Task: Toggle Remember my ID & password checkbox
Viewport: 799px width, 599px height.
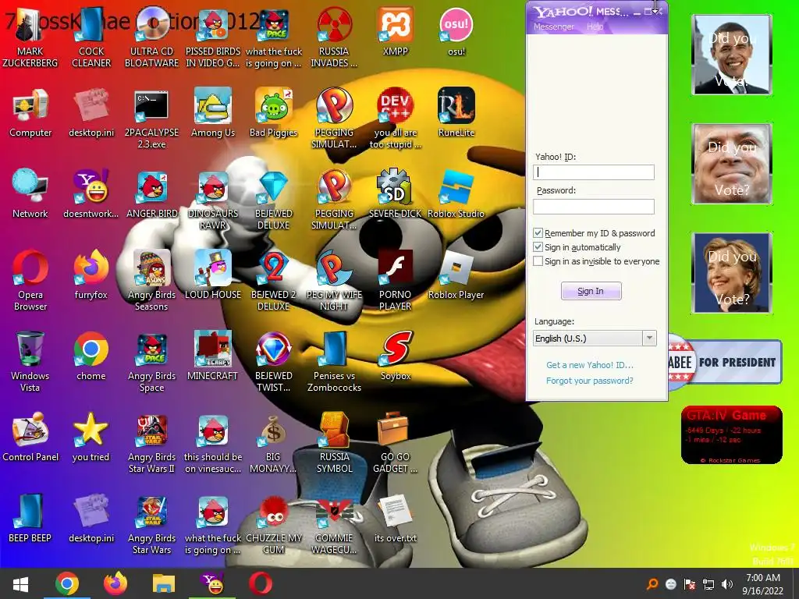Action: click(538, 232)
